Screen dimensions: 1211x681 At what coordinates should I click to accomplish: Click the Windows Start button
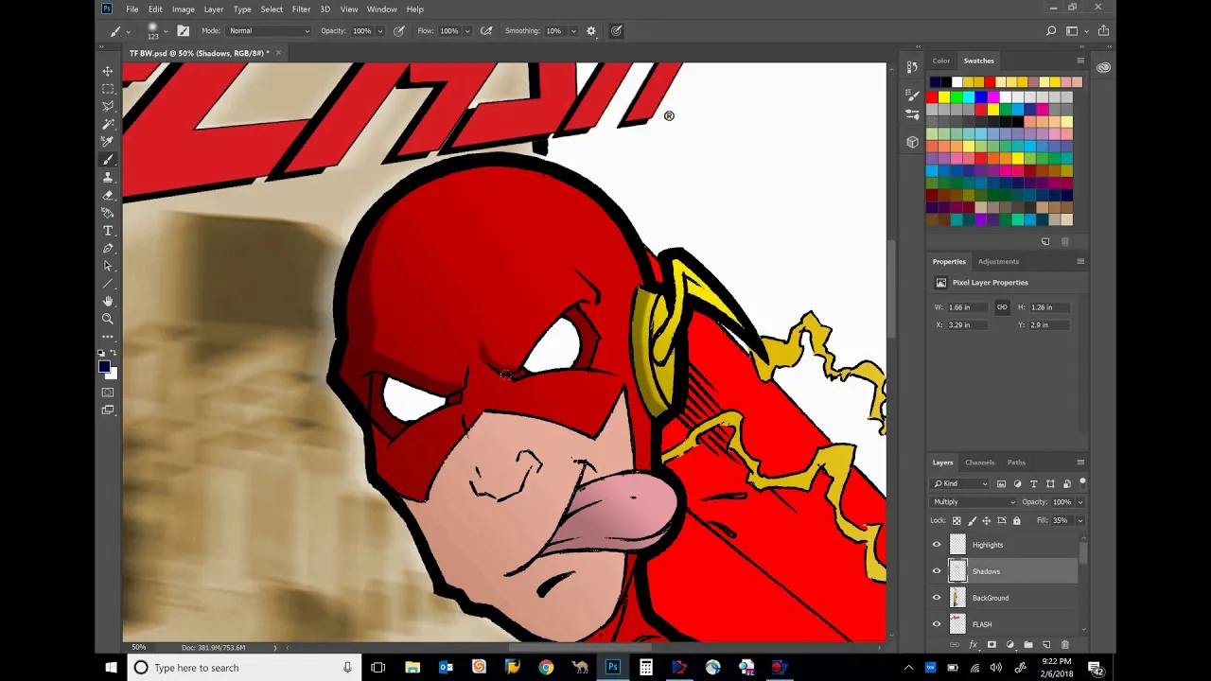tap(111, 668)
